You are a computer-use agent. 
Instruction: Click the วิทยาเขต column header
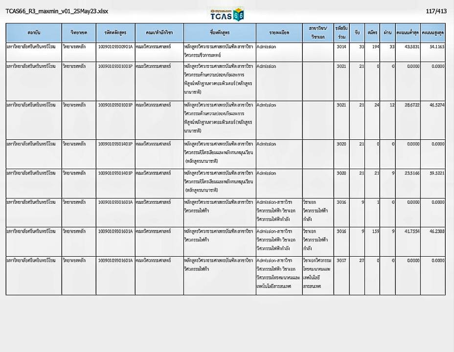pos(78,33)
